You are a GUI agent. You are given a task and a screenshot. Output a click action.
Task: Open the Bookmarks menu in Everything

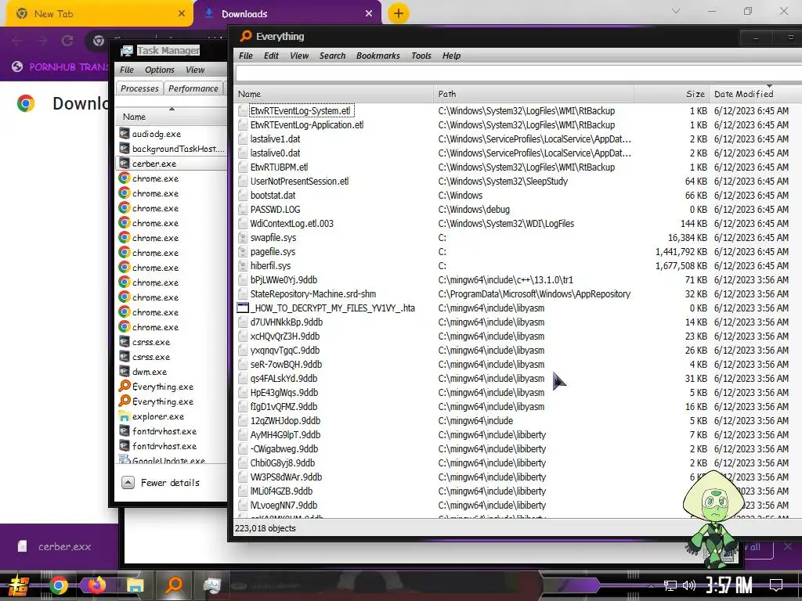[378, 56]
